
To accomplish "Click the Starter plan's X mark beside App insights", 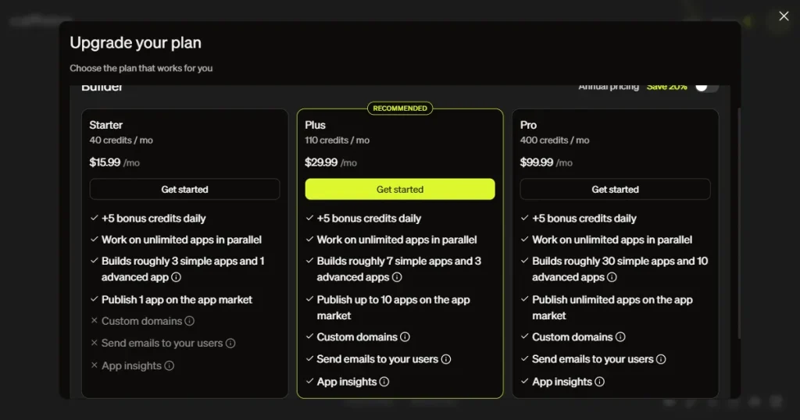I will click(94, 365).
